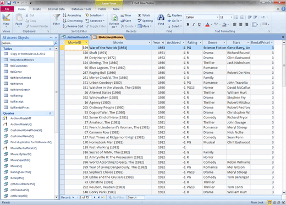Viewport: 286px width, 205px height.
Task: Open MovieID column filter arrow
Action: click(86, 42)
